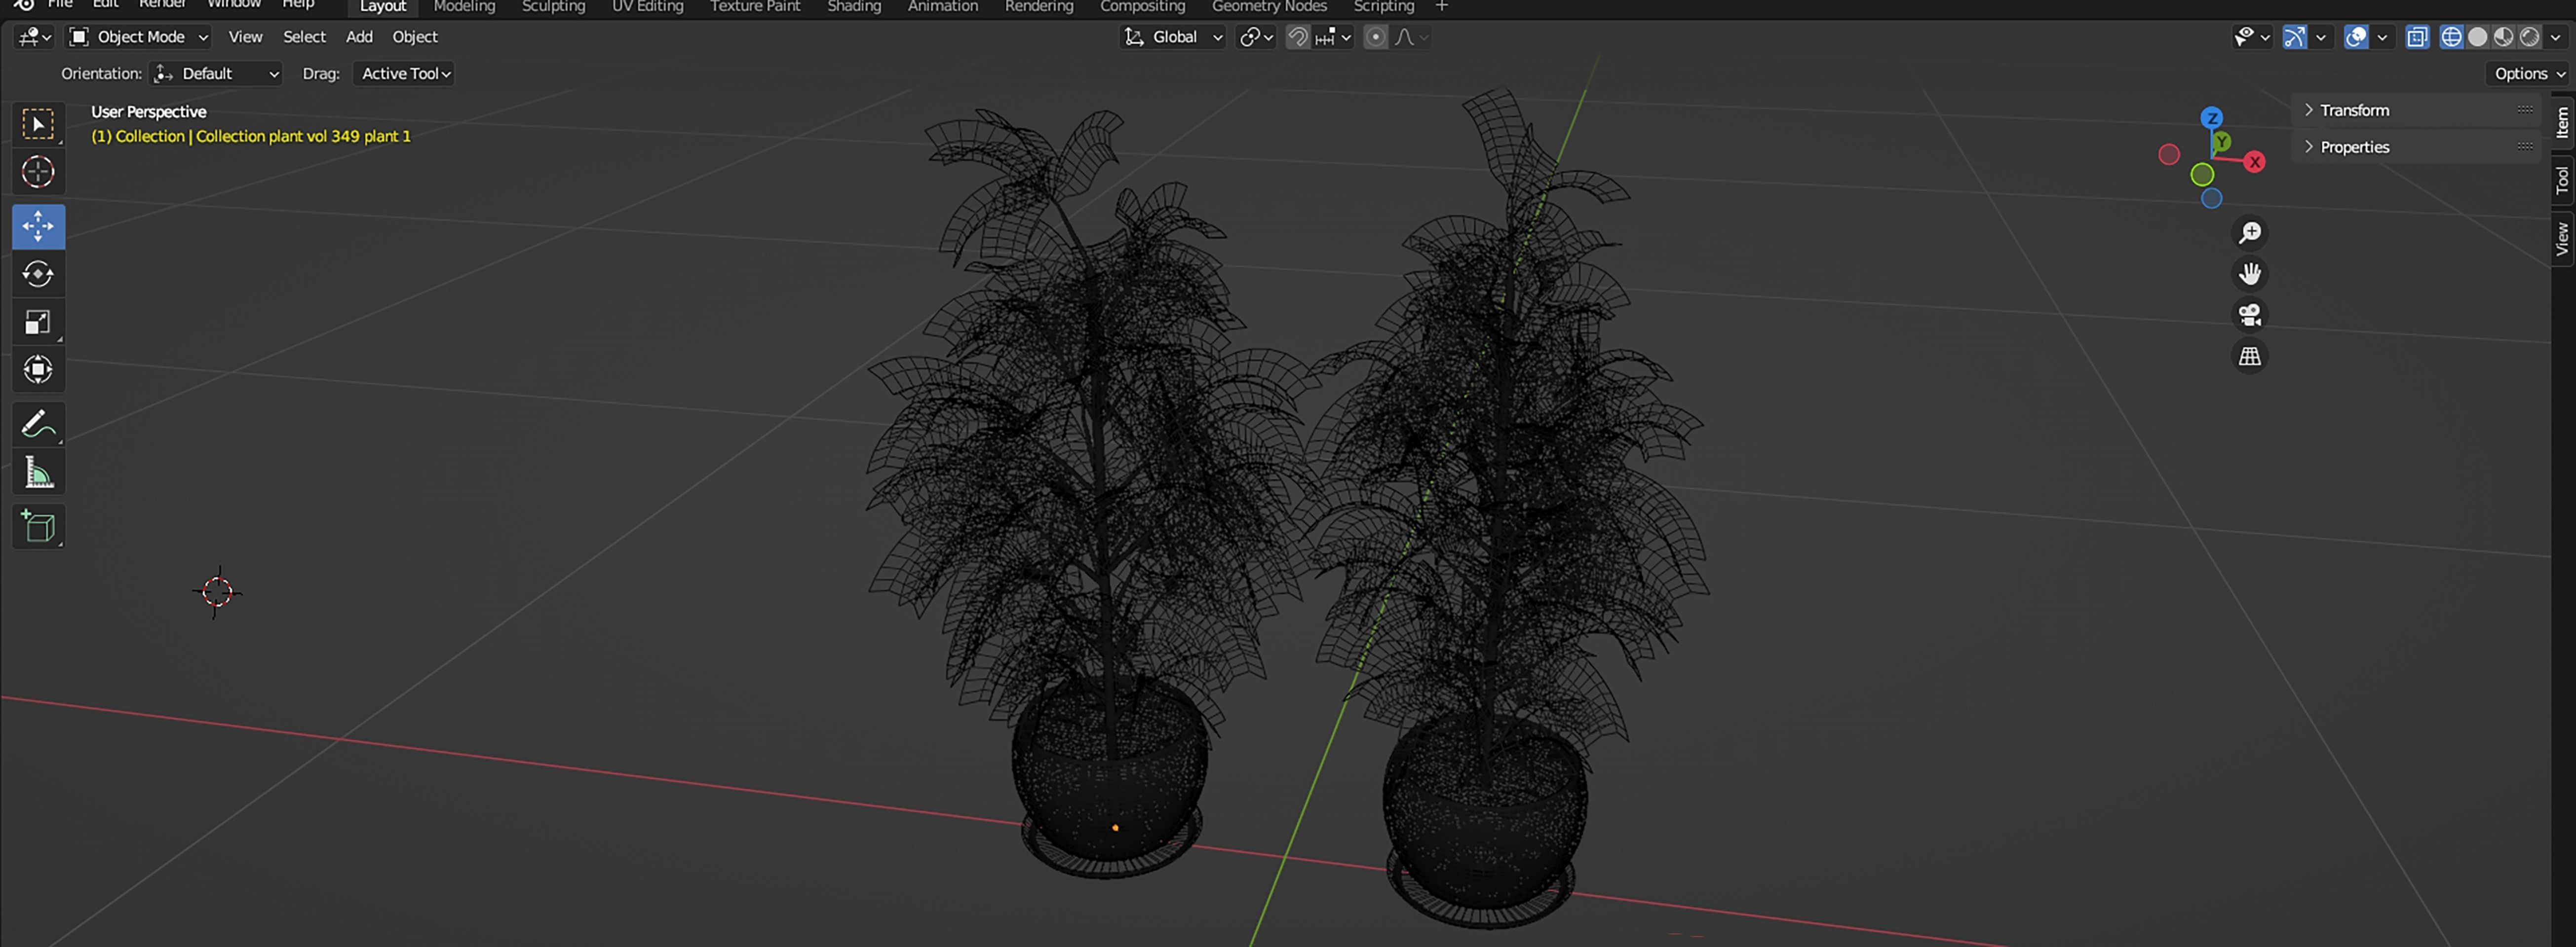Open the View sidebar tab
Viewport: 2576px width, 947px height.
[x=2562, y=239]
